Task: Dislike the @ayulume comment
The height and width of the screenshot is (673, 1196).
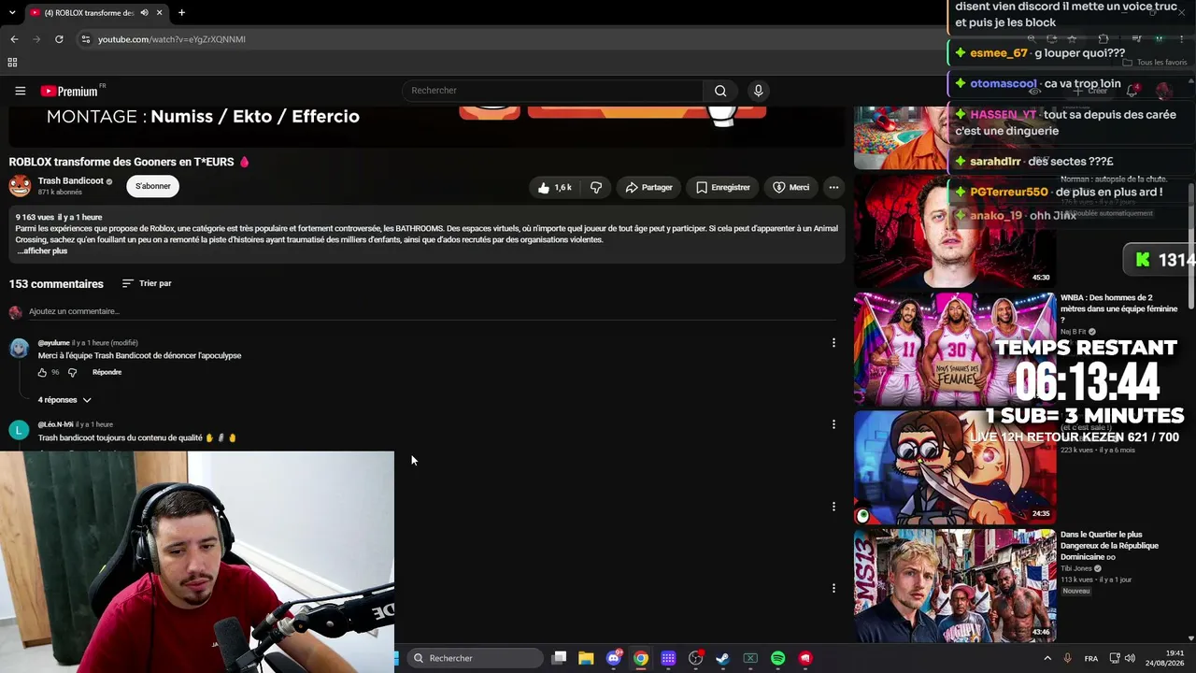Action: (72, 372)
